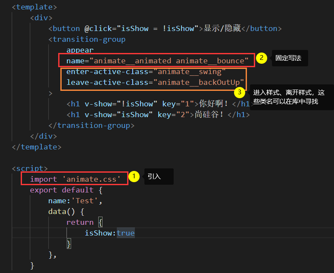This screenshot has height=273, width=334.
Task: Click the closing </div> tag
Action: [44, 136]
